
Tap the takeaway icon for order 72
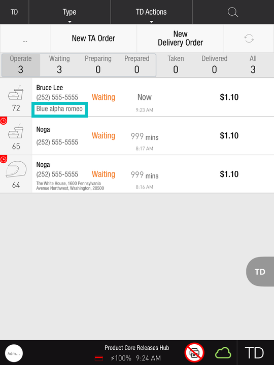point(16,93)
